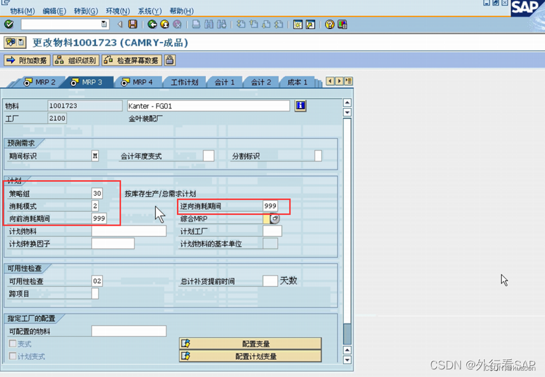545x377 pixels.
Task: Open the 环境(N) menu
Action: (118, 11)
